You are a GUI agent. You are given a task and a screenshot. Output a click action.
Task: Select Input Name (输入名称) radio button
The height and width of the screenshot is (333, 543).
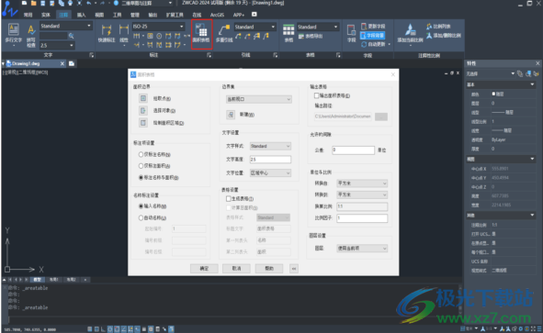pyautogui.click(x=141, y=206)
